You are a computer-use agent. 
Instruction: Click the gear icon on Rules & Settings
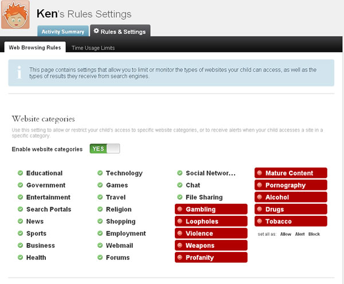coord(96,31)
